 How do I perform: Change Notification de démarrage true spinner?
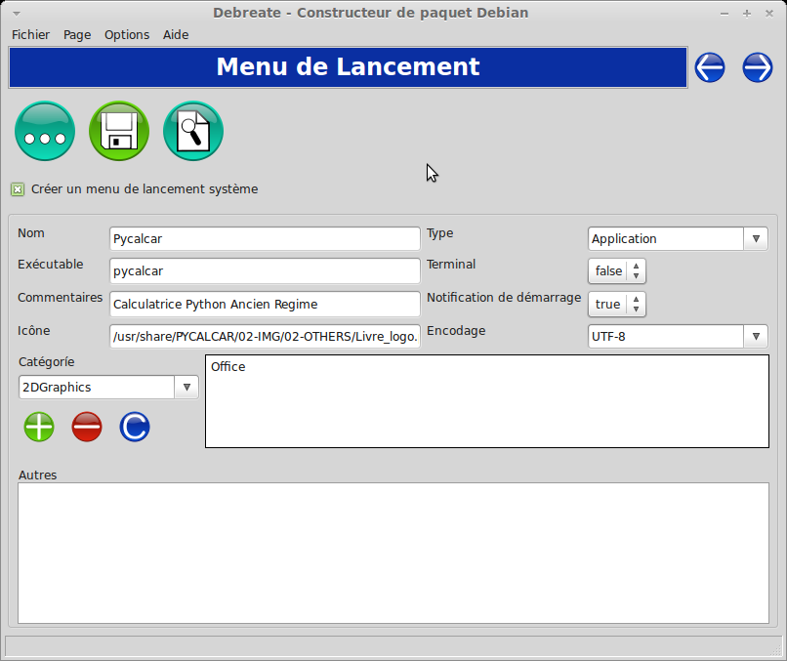click(636, 304)
